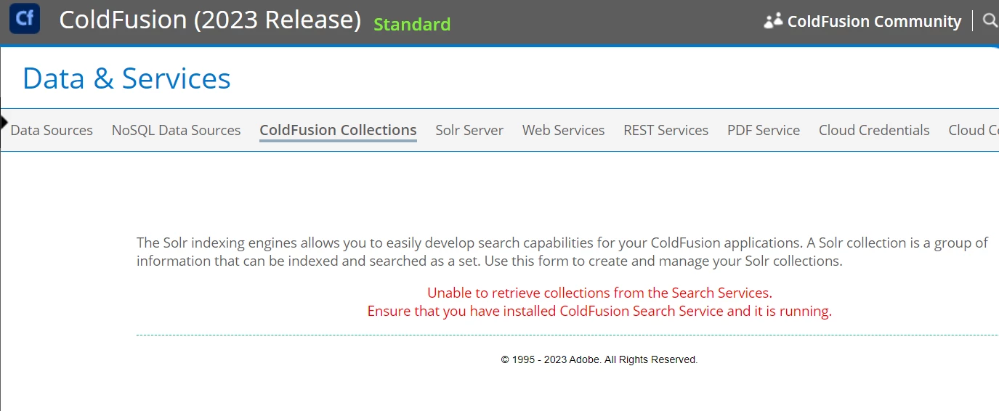Viewport: 999px width, 411px height.
Task: Click the ColdFusion Community people icon
Action: (x=773, y=21)
